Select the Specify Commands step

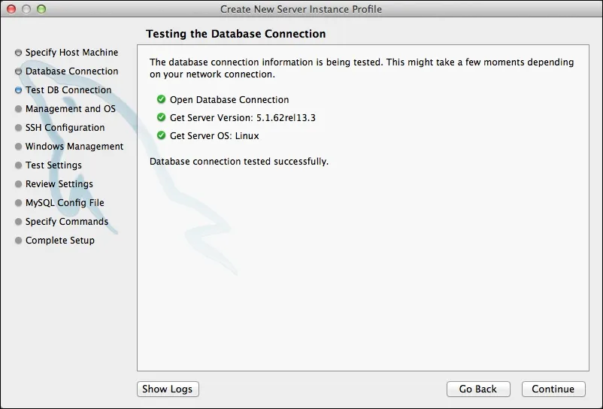(x=67, y=221)
